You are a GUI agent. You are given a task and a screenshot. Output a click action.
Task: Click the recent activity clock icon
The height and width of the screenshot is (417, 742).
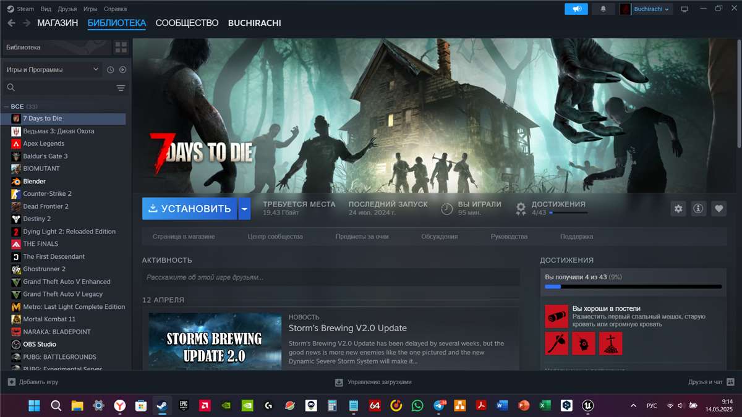click(110, 70)
